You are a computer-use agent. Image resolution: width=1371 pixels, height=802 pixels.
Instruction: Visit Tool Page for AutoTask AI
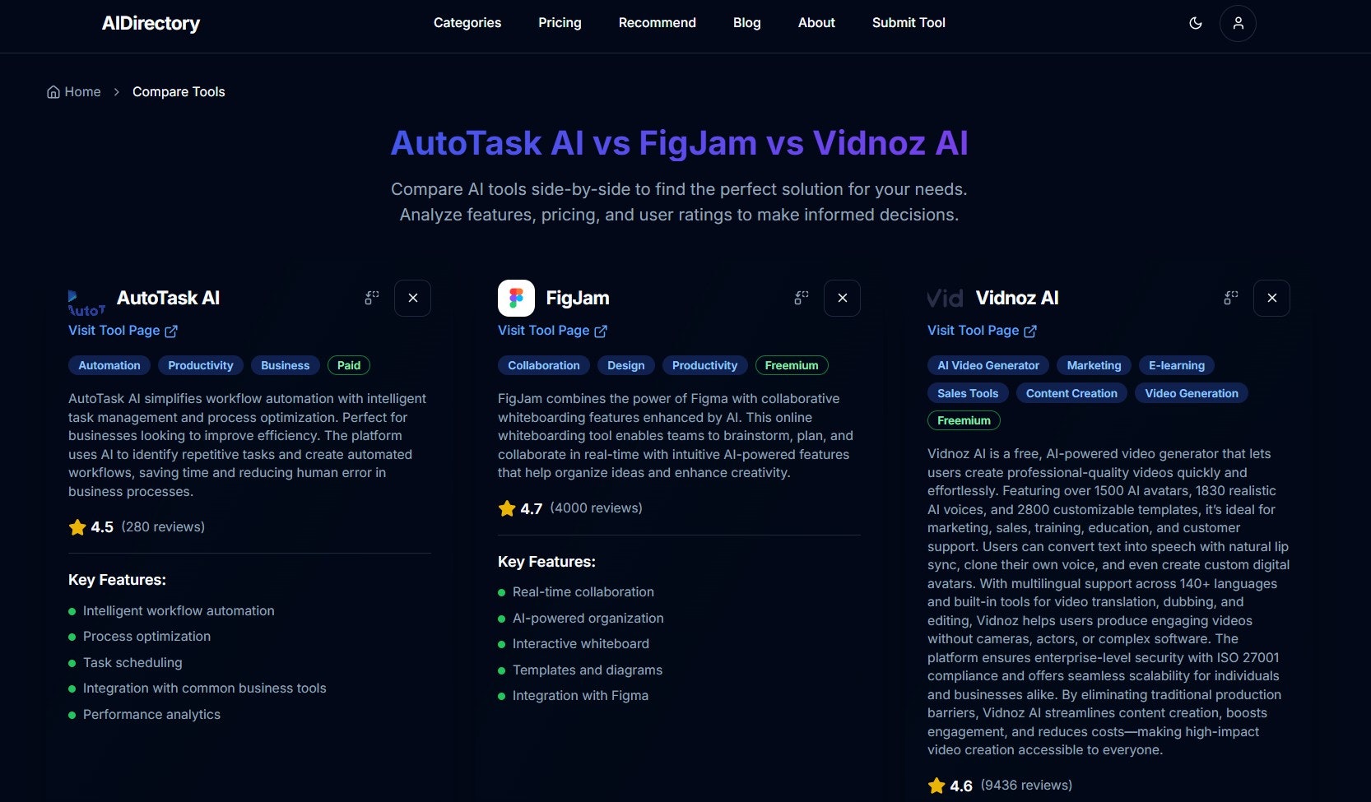123,331
